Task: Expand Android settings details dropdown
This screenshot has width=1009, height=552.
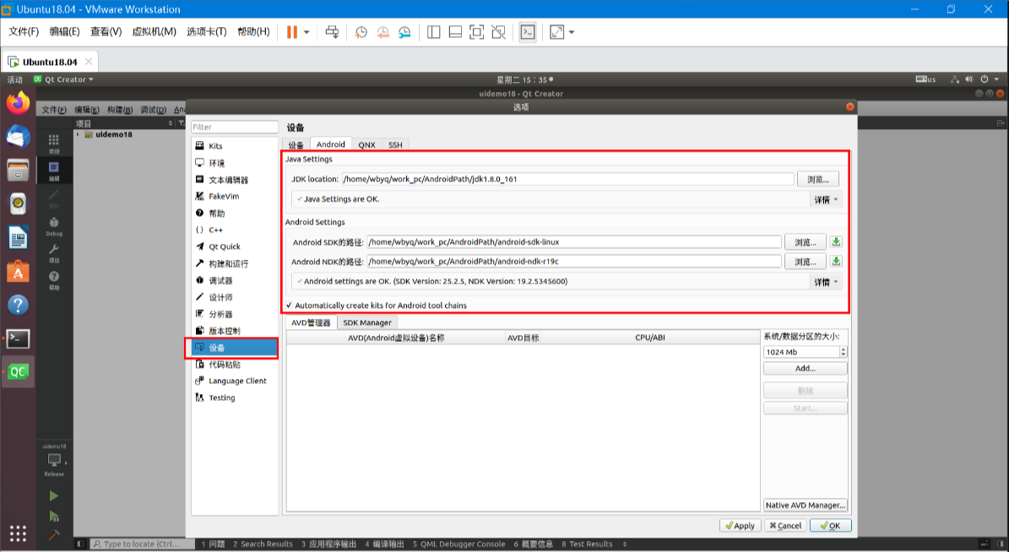Action: pyautogui.click(x=826, y=282)
